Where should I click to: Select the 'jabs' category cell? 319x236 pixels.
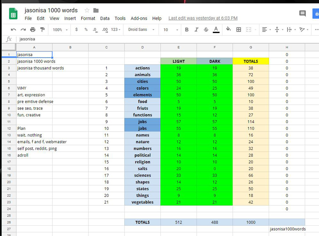click(142, 128)
